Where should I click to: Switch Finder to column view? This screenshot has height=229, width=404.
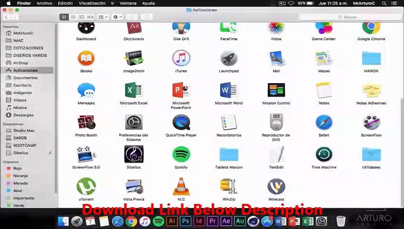(x=81, y=17)
